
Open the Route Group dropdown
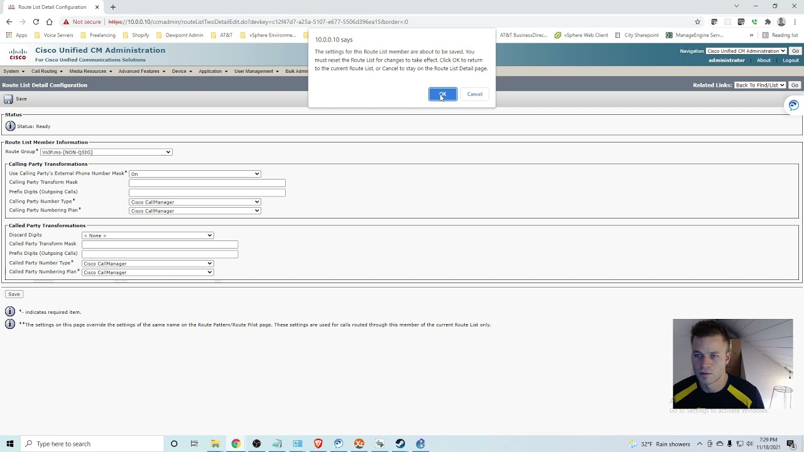pyautogui.click(x=106, y=152)
